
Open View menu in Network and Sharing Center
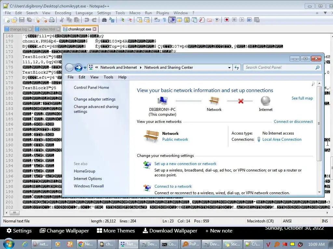pyautogui.click(x=94, y=77)
